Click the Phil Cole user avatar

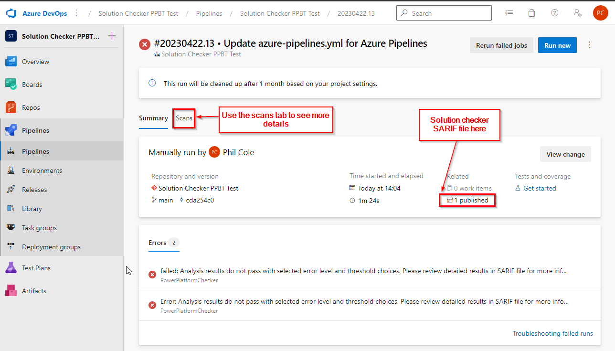[x=214, y=152]
